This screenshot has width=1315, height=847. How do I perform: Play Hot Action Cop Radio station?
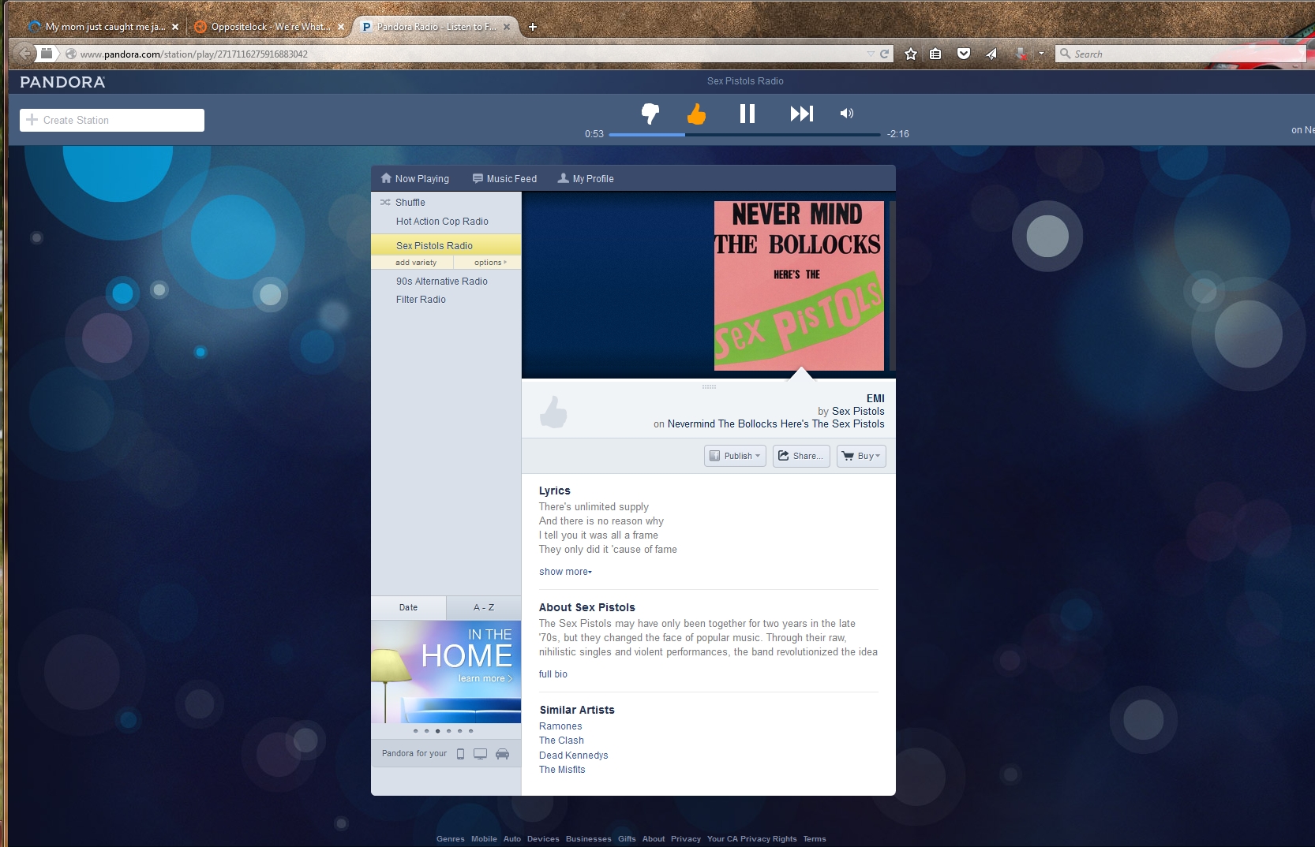coord(442,222)
